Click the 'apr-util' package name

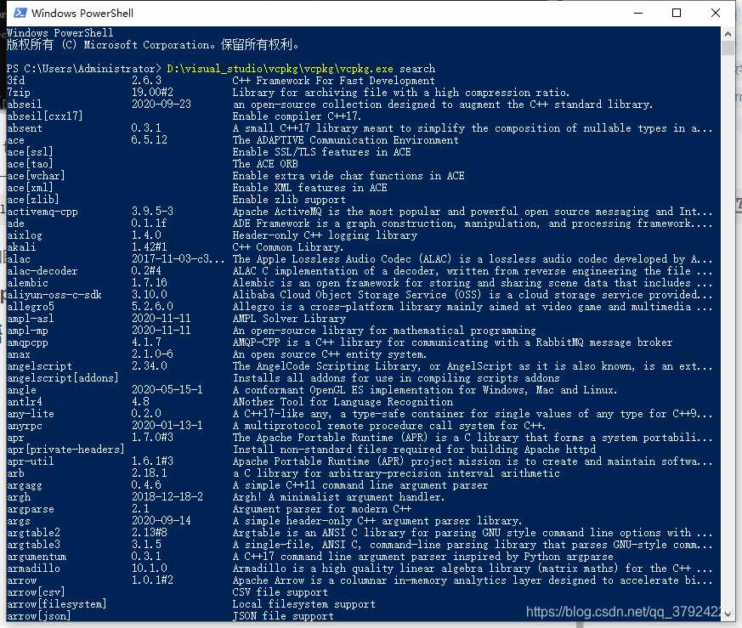31,461
